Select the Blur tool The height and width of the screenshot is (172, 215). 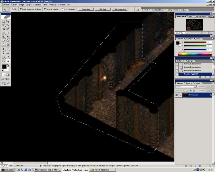[x=3, y=44]
